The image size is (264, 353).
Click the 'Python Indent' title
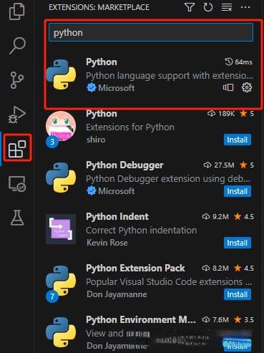117,217
